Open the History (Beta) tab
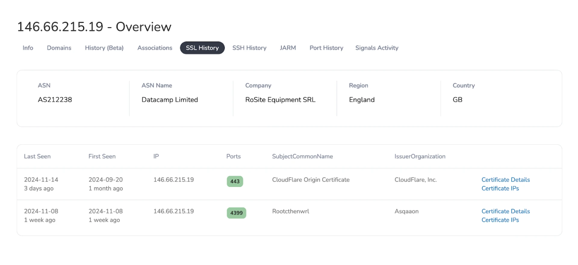 click(x=104, y=48)
